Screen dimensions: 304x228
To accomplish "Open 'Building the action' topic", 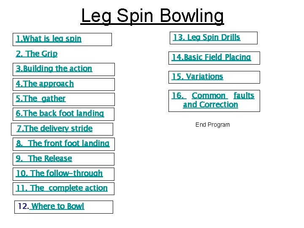I will click(54, 69).
